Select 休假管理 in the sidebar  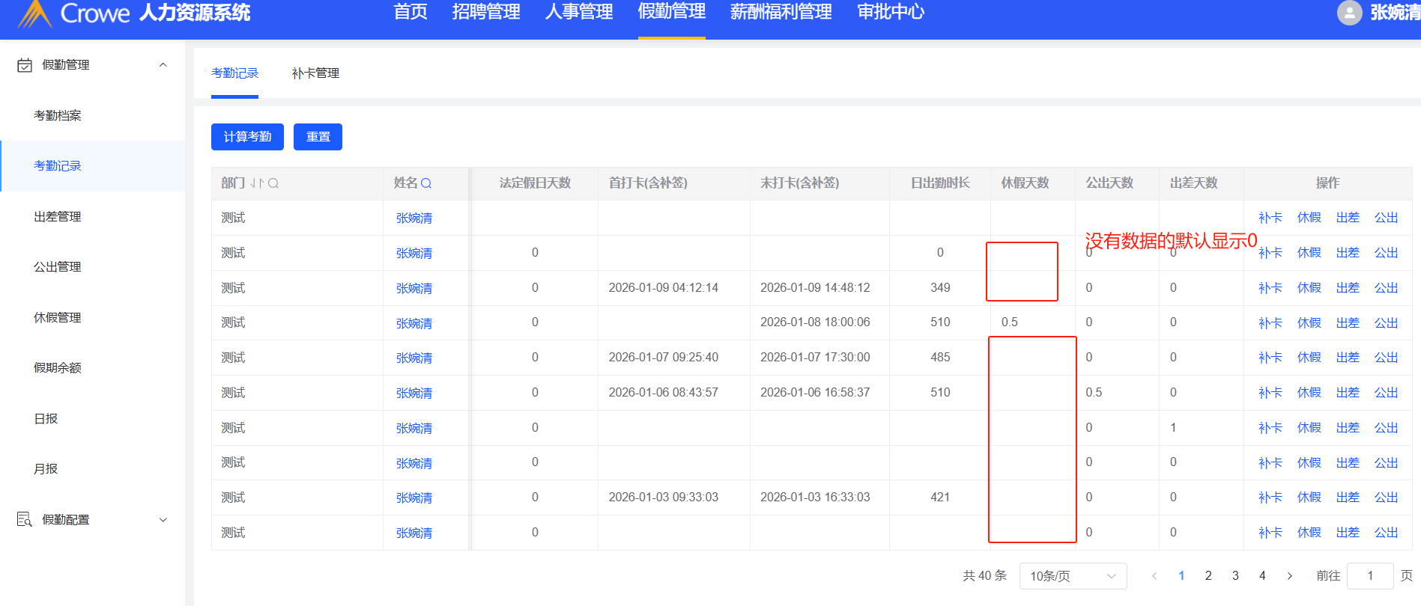58,317
